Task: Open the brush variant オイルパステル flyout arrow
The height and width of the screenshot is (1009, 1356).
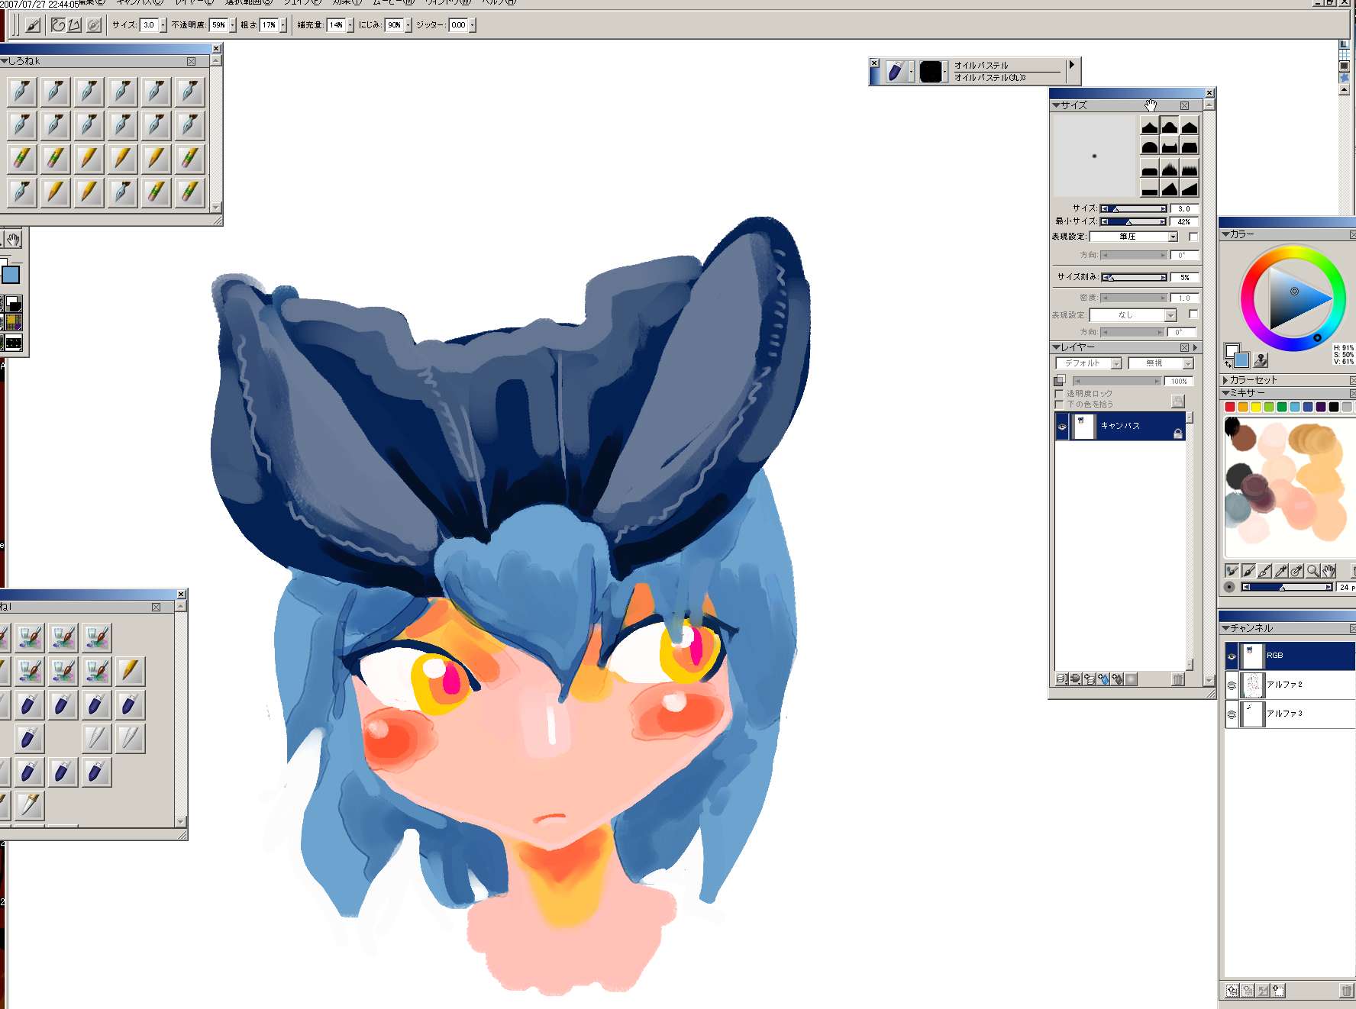Action: [x=1072, y=66]
